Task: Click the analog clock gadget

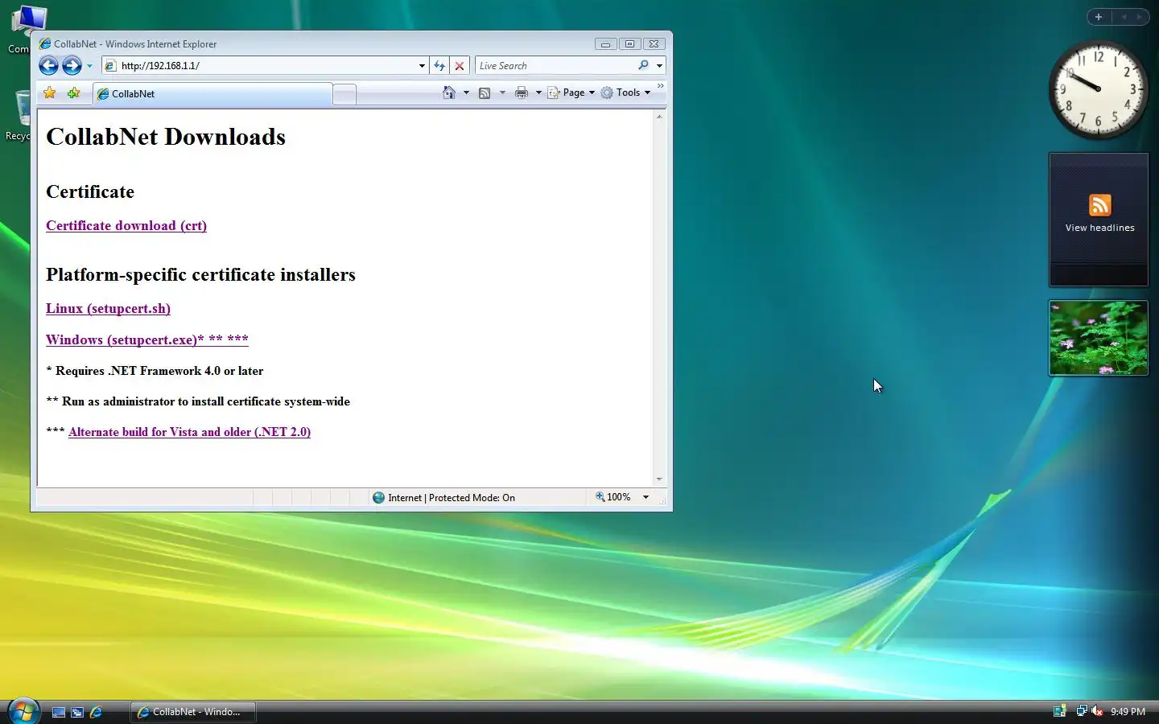Action: point(1098,88)
